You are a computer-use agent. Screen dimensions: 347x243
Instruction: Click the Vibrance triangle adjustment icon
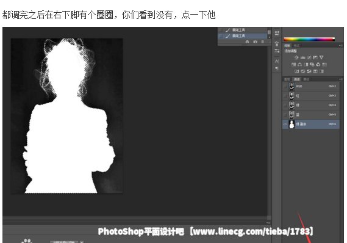[x=321, y=57]
